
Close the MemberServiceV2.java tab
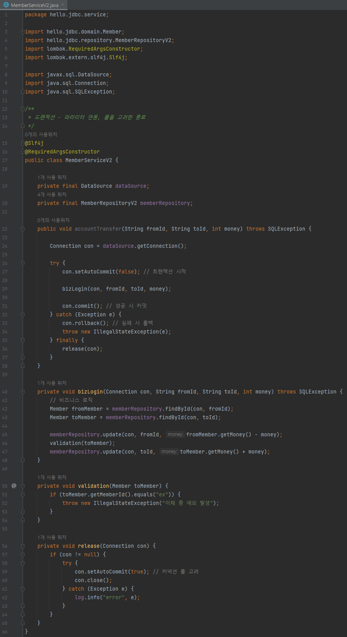click(63, 5)
